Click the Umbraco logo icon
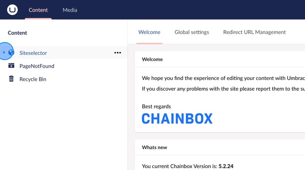 (12, 10)
